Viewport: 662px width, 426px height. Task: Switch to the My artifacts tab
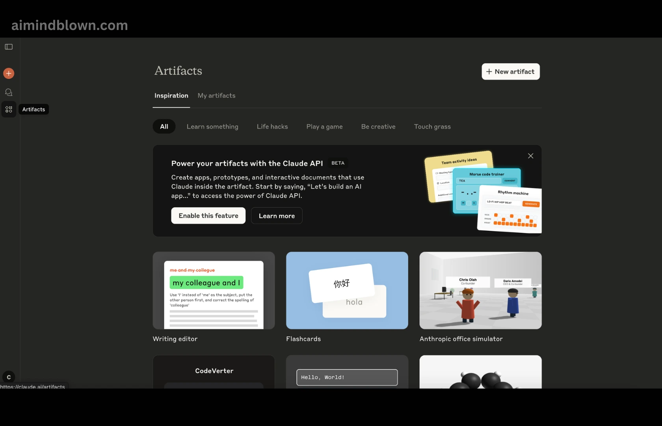click(216, 96)
